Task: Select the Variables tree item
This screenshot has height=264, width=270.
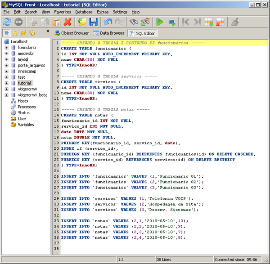Action: (26, 125)
